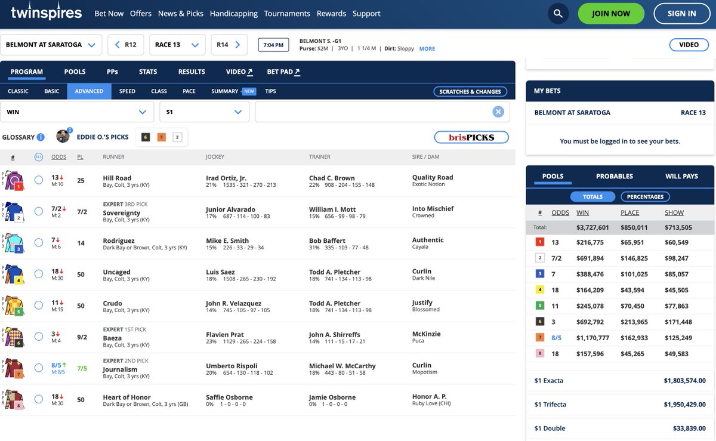Click Heart of Honor silks icon
This screenshot has width=716, height=441.
[13, 400]
